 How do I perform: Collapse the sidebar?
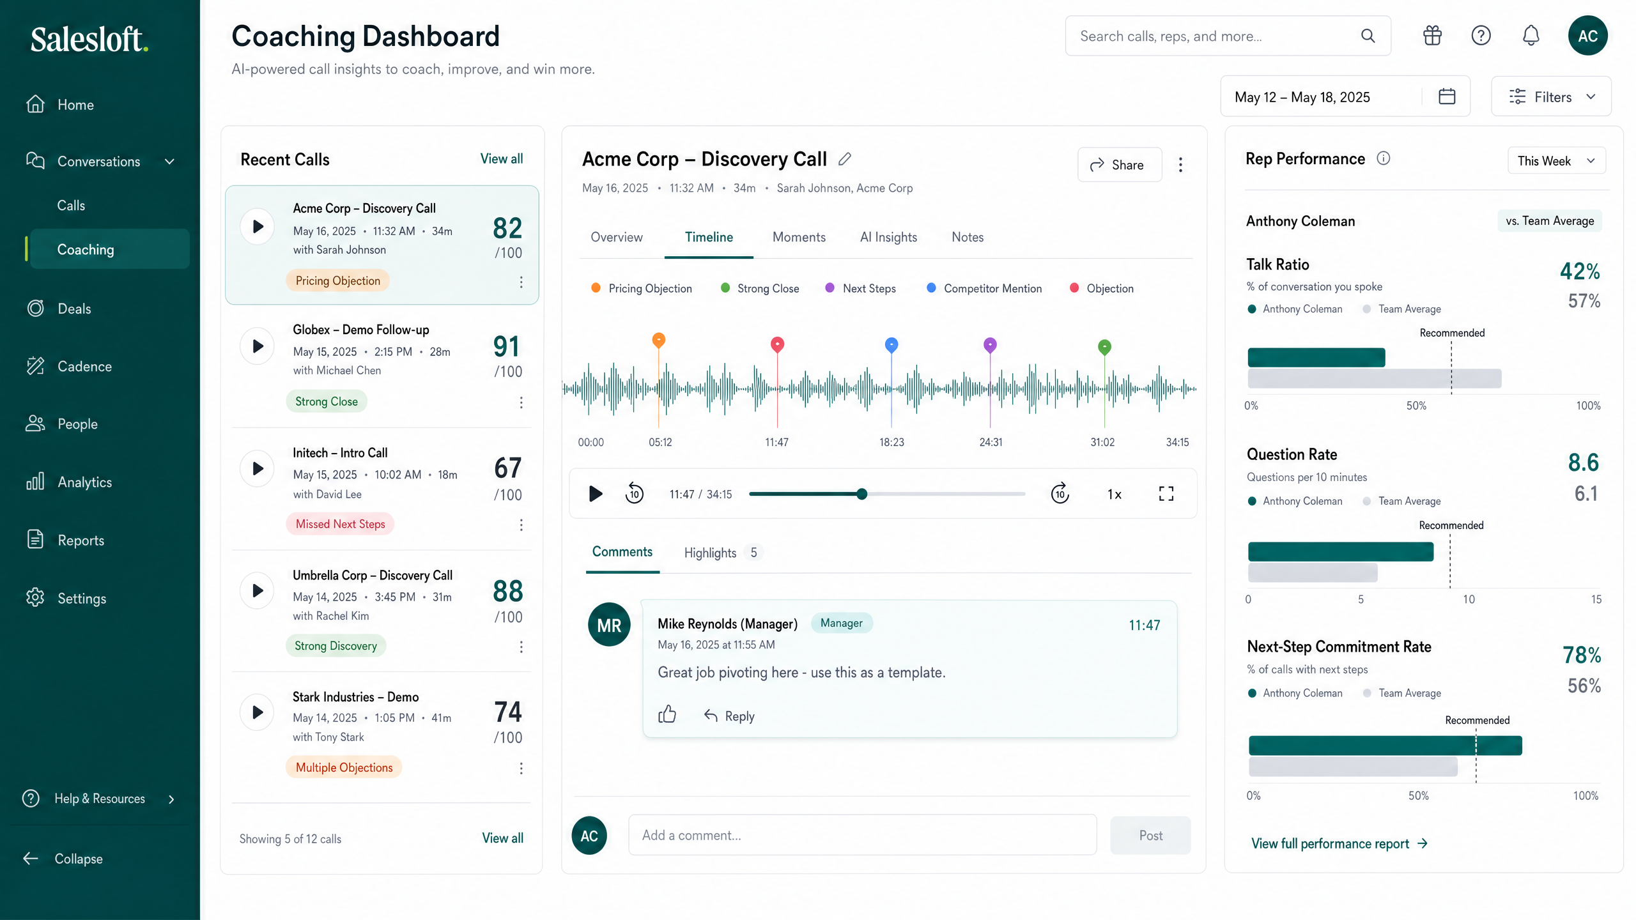pyautogui.click(x=63, y=859)
